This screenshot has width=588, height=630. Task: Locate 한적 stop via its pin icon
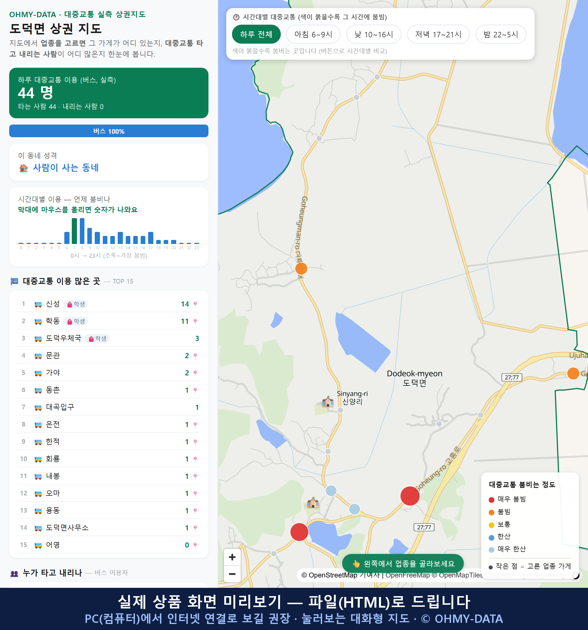tap(195, 442)
